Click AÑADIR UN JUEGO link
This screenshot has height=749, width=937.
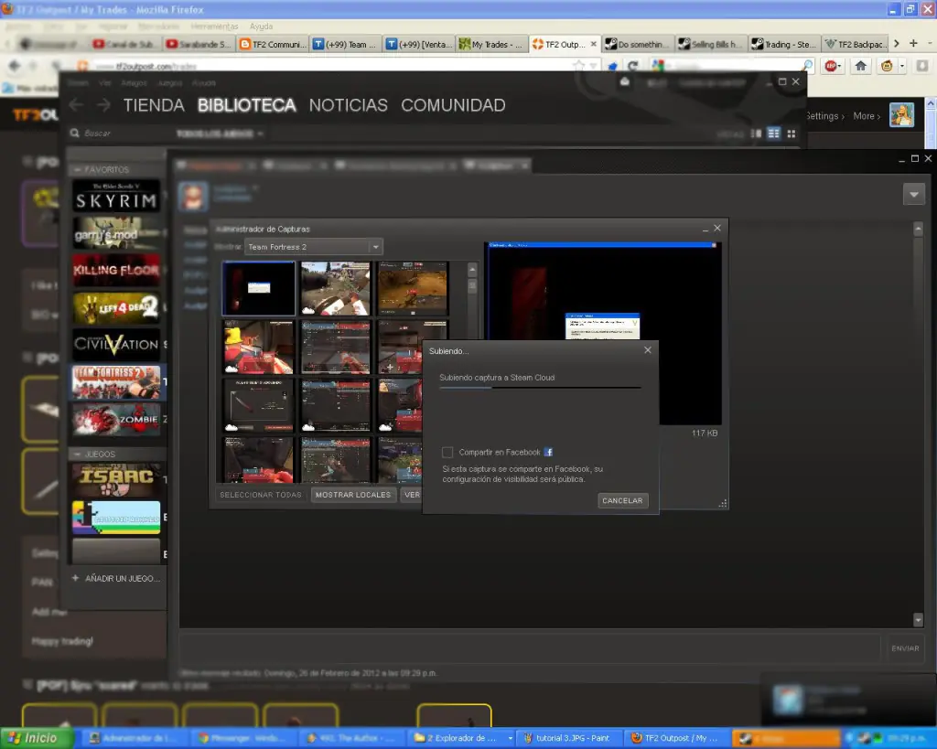coord(116,578)
